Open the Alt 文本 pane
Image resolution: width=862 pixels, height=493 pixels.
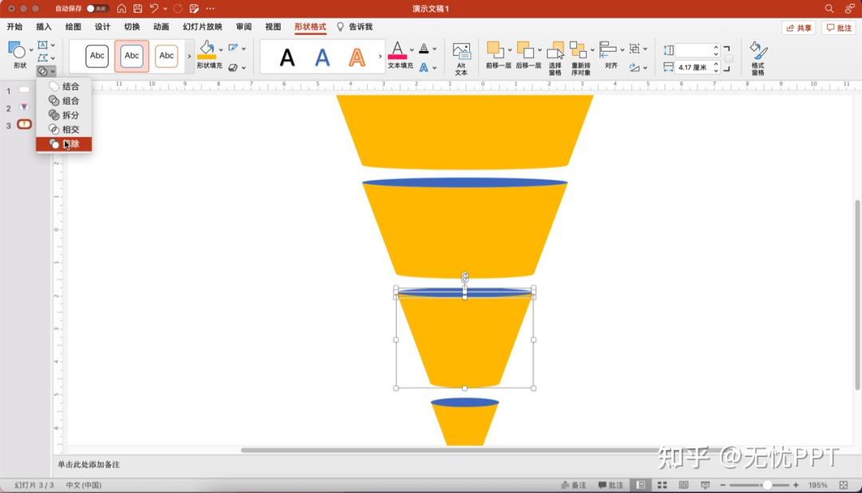coord(461,57)
